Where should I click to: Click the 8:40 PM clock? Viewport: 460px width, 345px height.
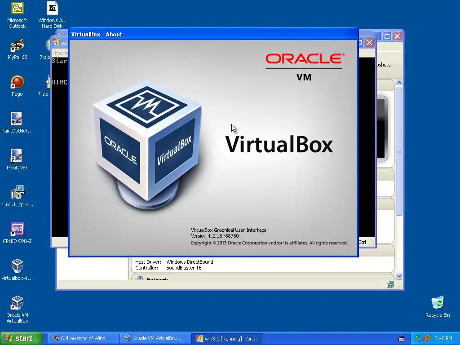443,338
